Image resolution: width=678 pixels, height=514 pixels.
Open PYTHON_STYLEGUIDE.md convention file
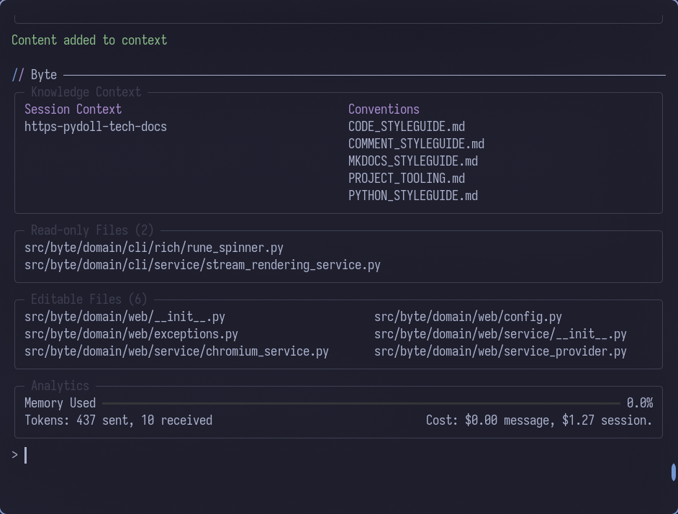(x=412, y=195)
